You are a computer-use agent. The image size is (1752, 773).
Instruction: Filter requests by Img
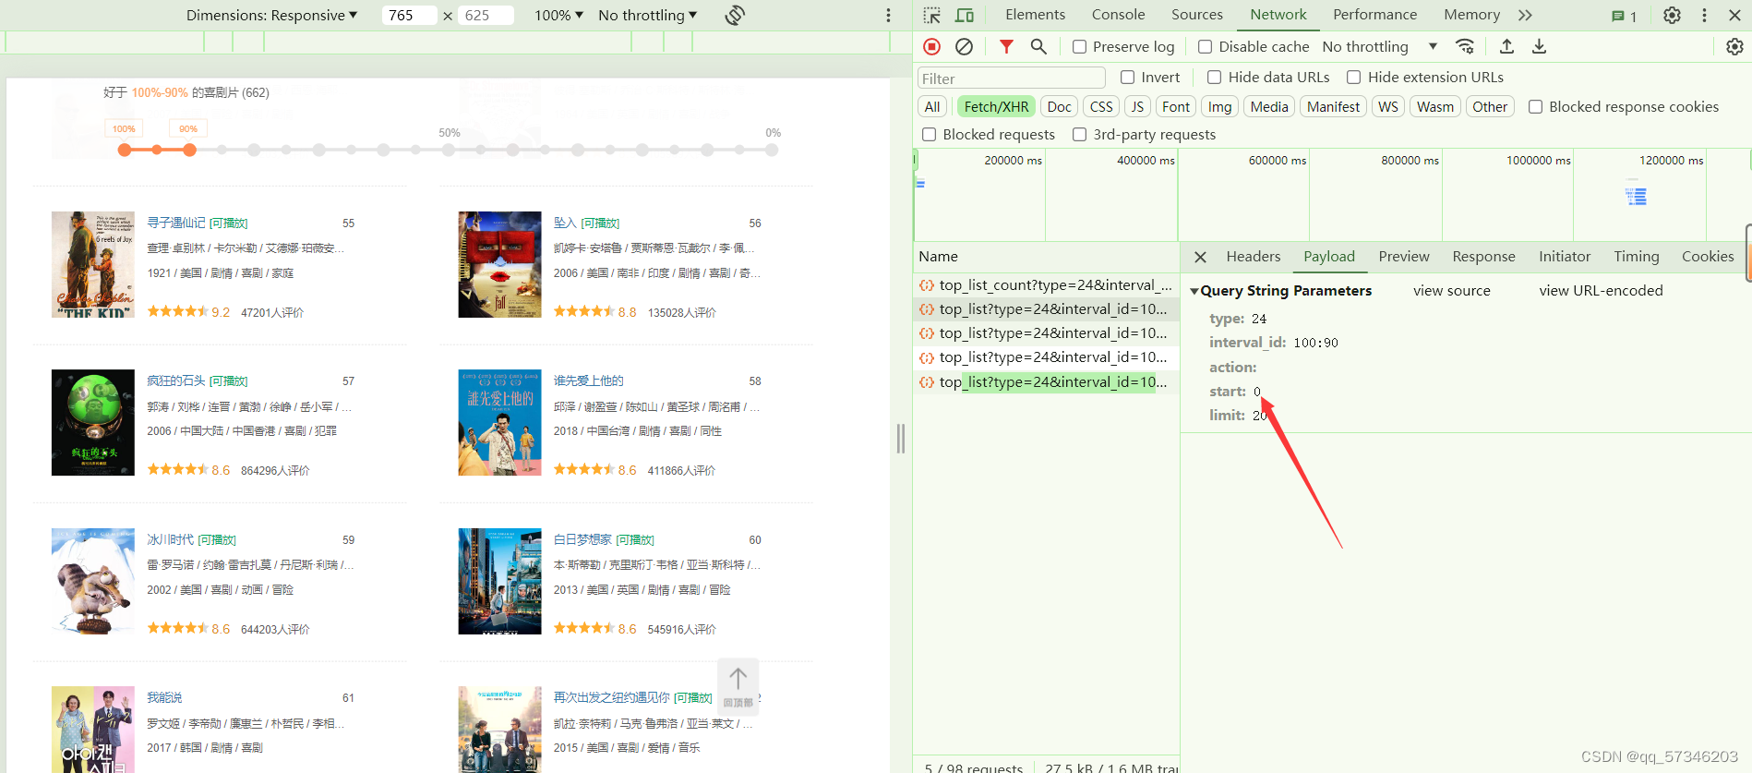pos(1219,107)
